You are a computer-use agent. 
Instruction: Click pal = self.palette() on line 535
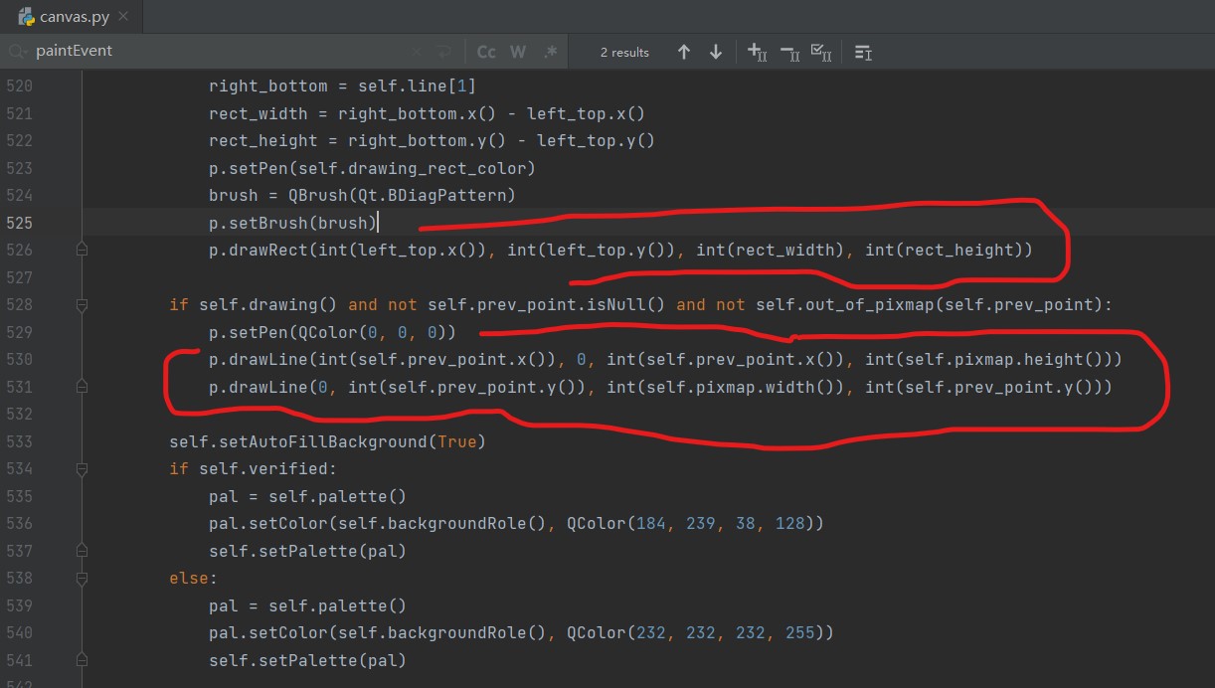[307, 495]
